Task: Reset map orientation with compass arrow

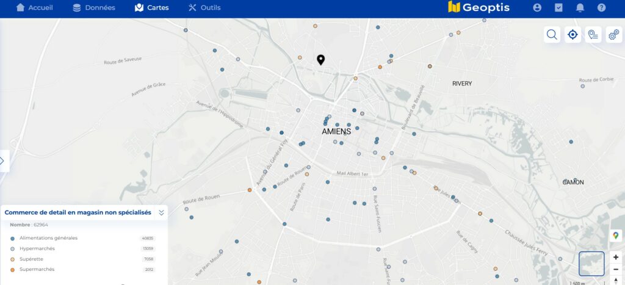Action: pyautogui.click(x=616, y=280)
